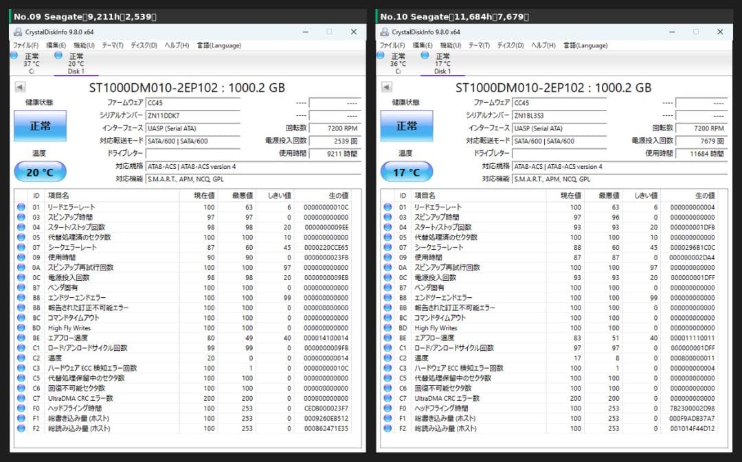Click status icon for 01 リードエラーレート left window

point(21,207)
